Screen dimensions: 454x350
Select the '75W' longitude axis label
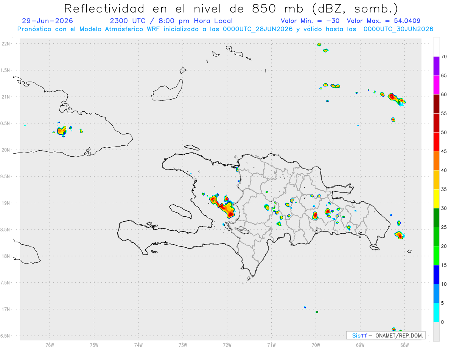(x=94, y=345)
